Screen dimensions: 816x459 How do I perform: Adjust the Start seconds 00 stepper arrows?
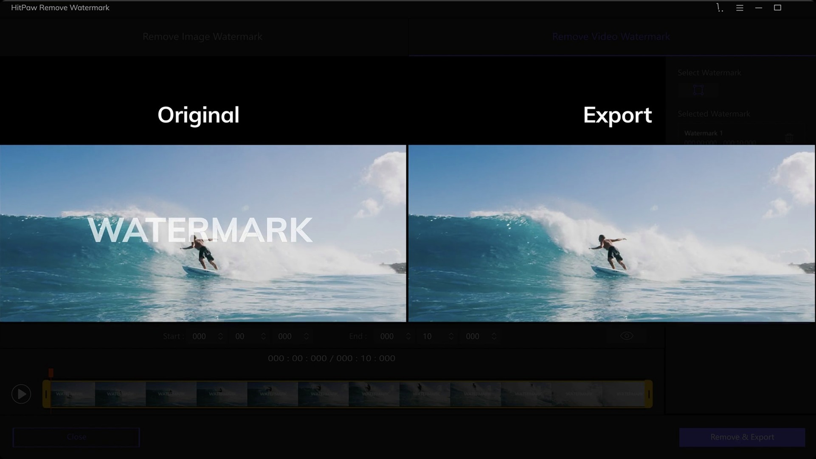(263, 336)
